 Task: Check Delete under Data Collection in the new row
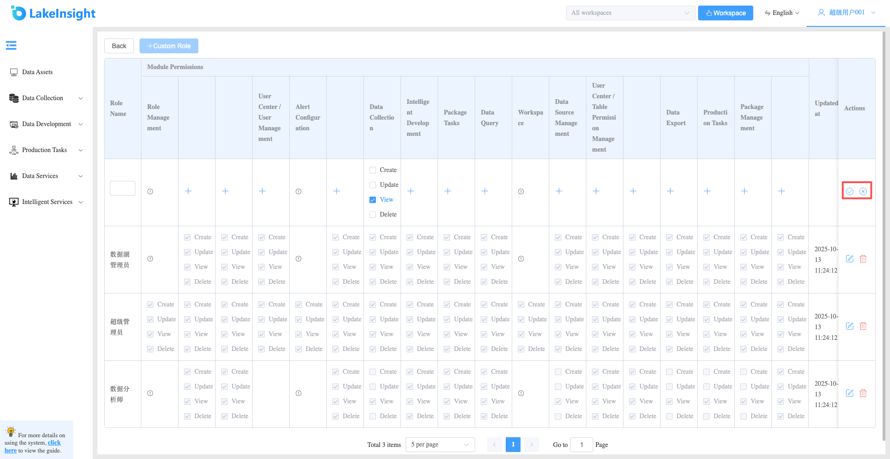pyautogui.click(x=373, y=215)
